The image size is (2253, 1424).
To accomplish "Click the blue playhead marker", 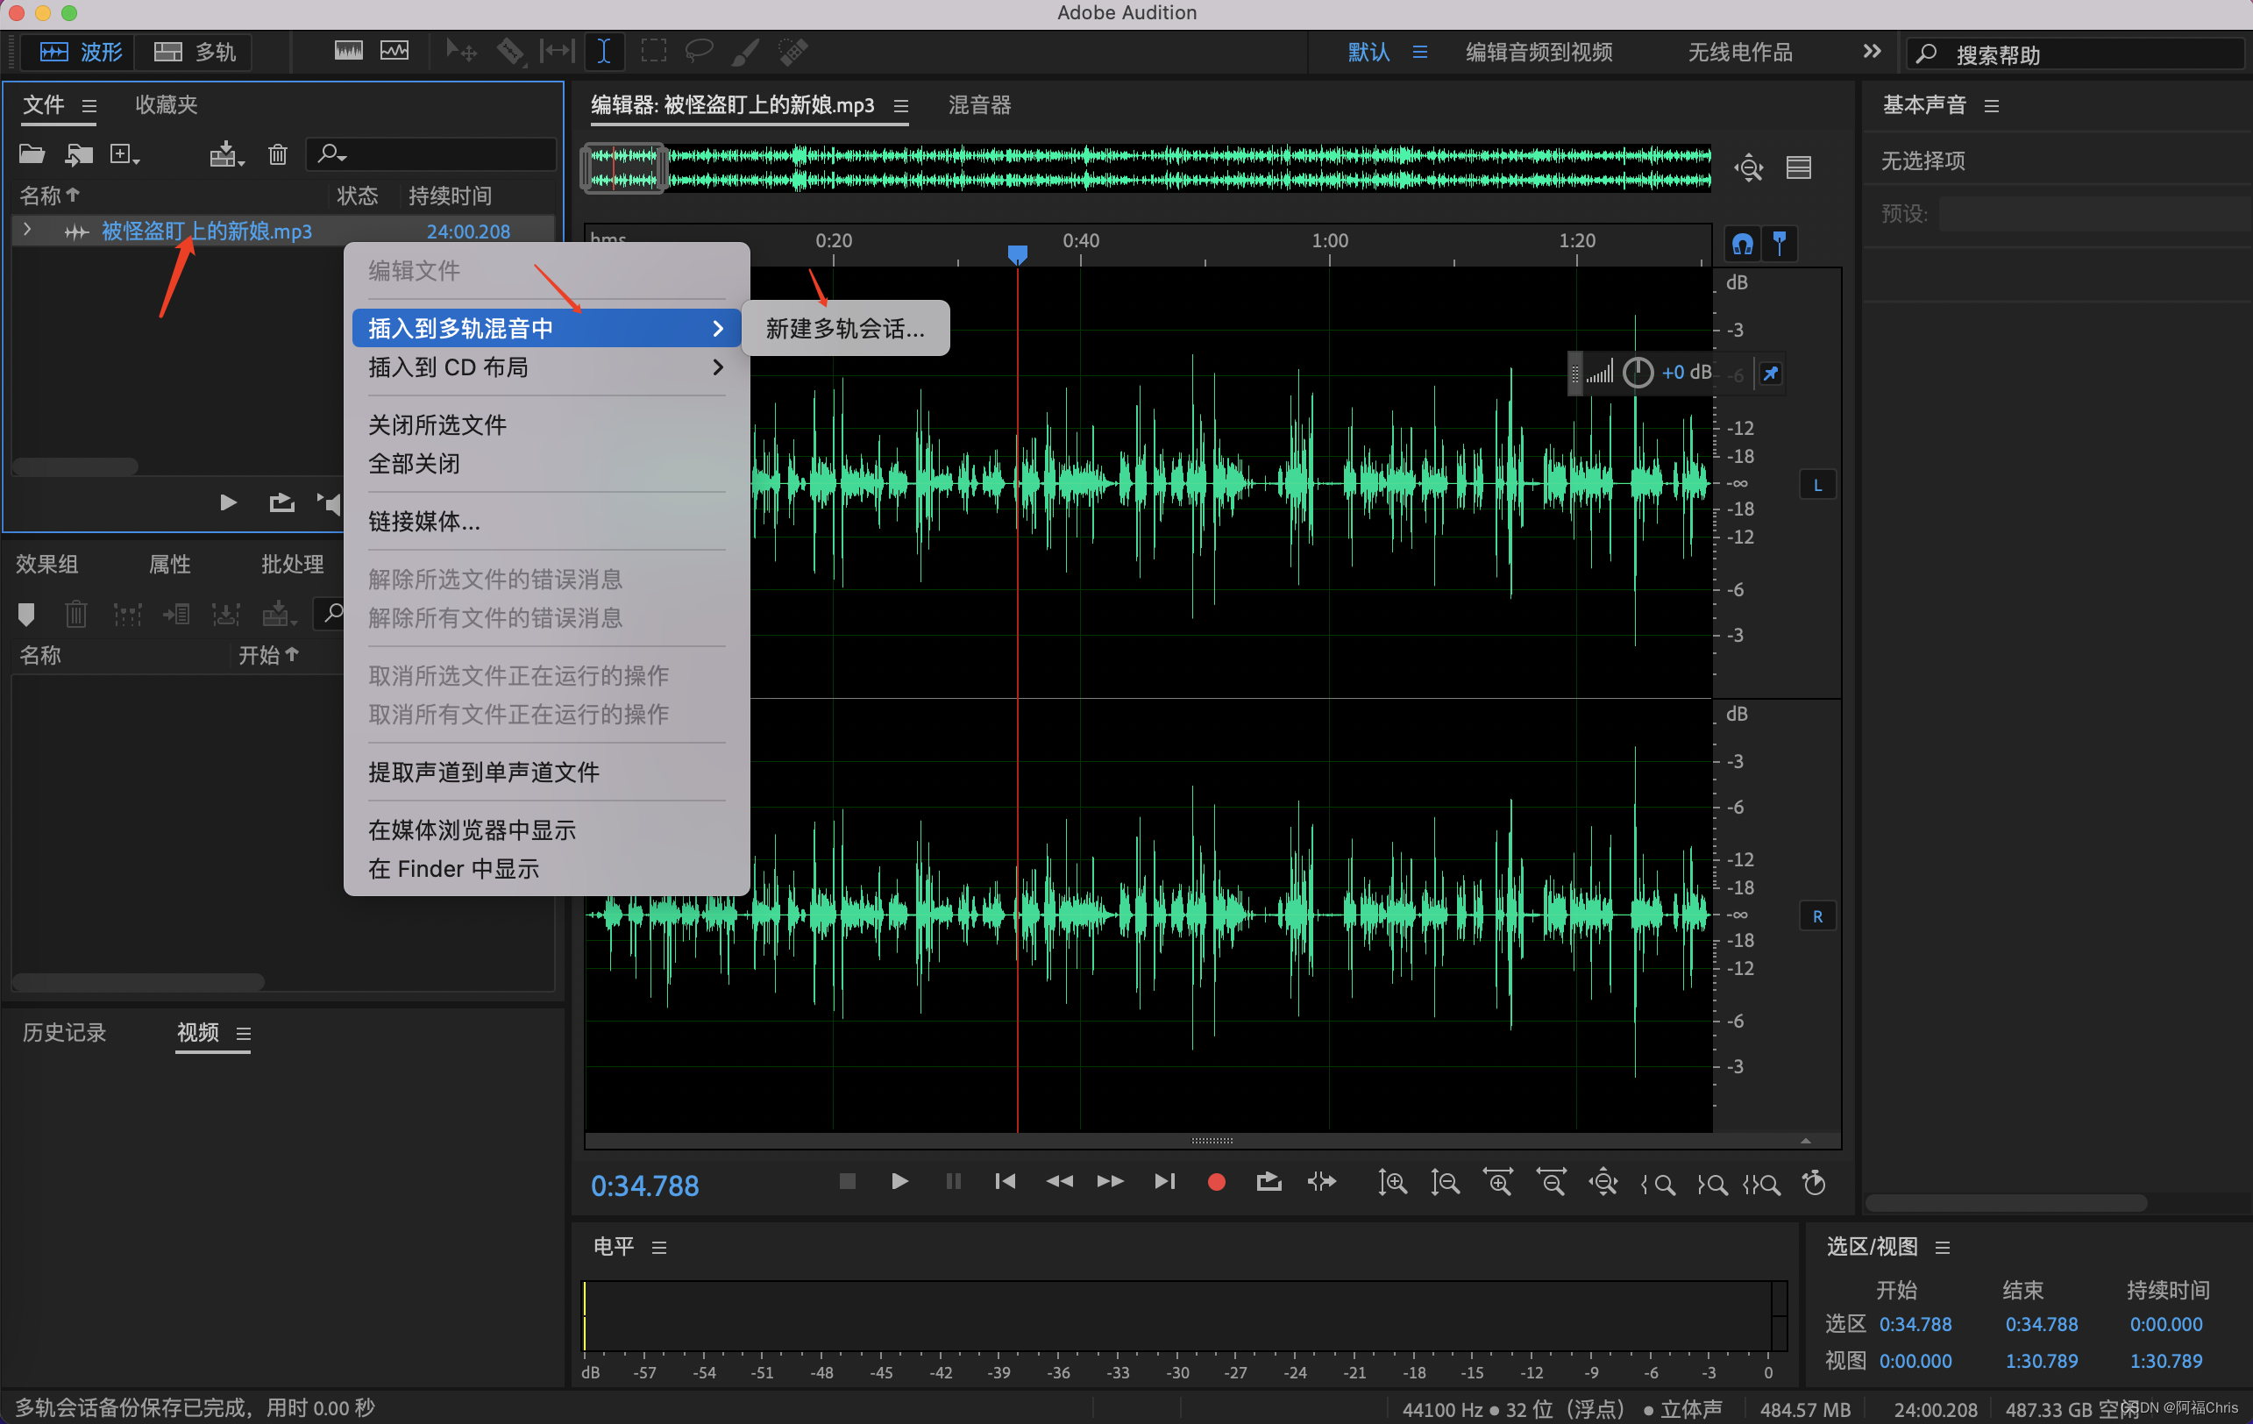I will pyautogui.click(x=1017, y=253).
